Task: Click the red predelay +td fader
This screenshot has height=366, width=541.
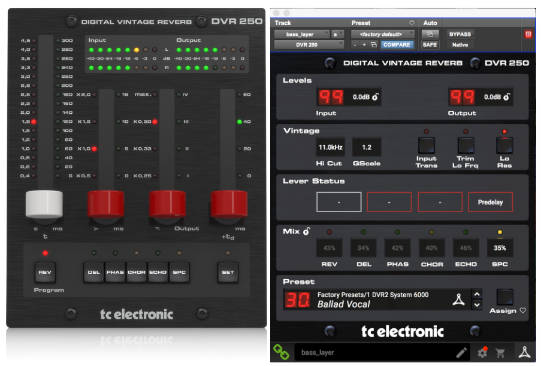Action: point(229,204)
